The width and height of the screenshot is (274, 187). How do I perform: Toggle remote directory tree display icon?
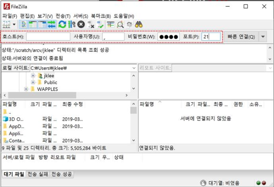(42, 24)
